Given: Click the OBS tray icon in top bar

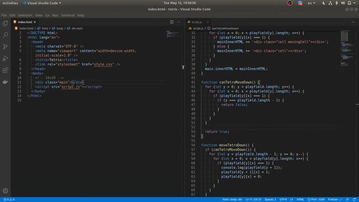Looking at the screenshot, I should point(289,3).
